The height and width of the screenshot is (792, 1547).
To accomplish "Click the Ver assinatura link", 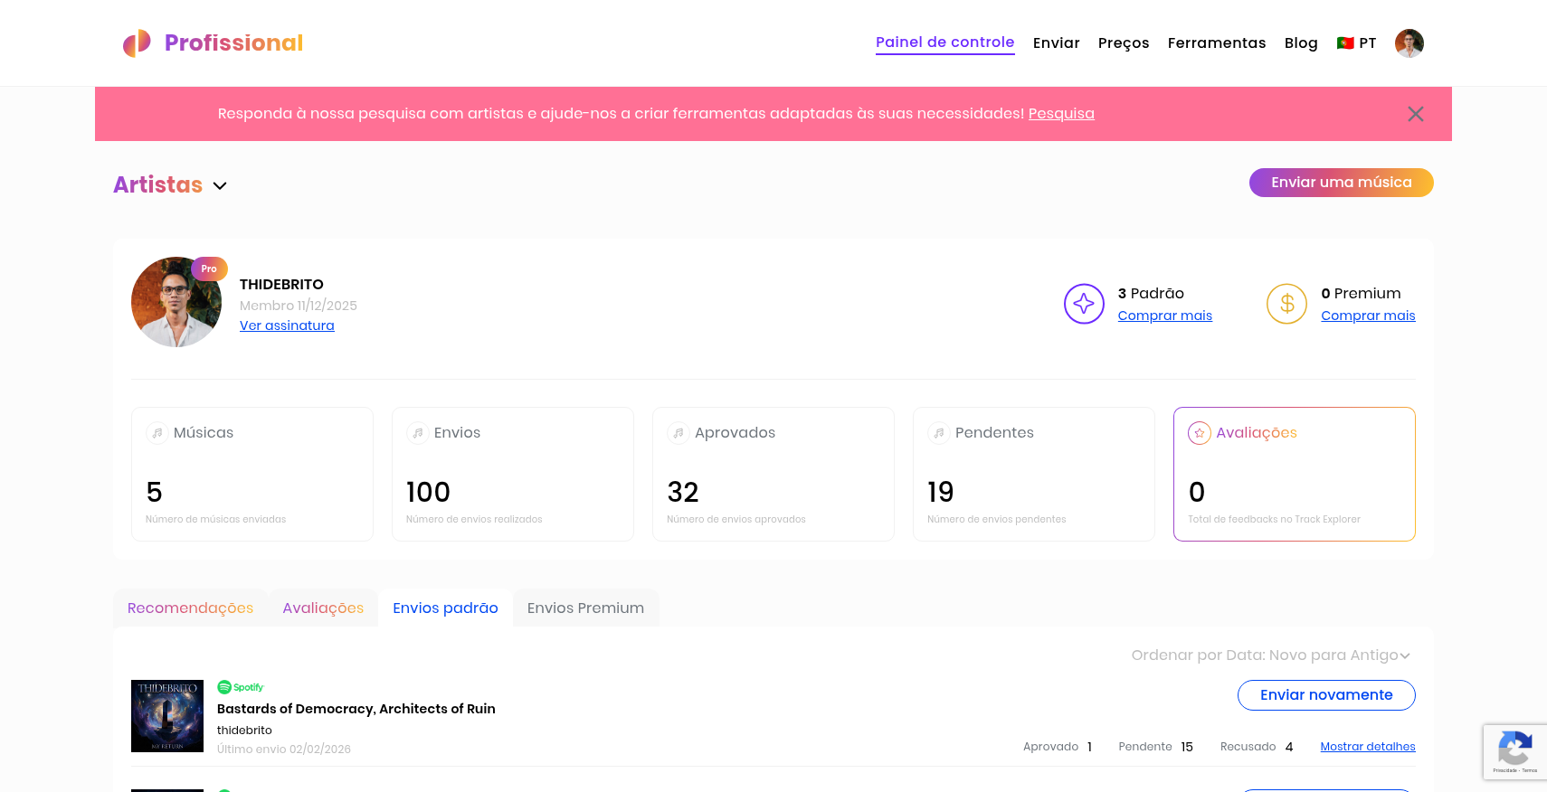I will coord(287,325).
